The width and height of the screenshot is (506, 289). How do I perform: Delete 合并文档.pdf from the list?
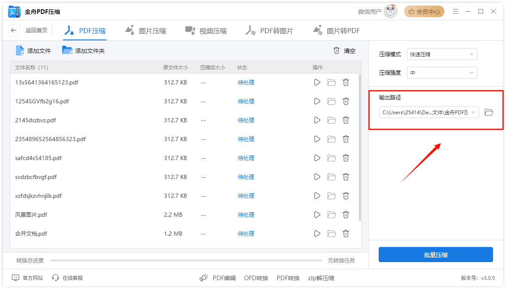(x=346, y=234)
